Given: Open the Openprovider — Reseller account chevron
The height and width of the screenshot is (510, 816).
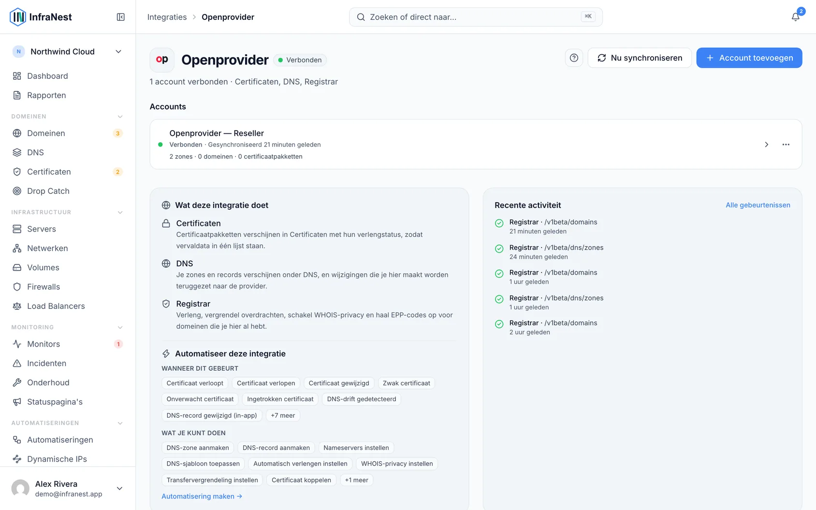Looking at the screenshot, I should pyautogui.click(x=766, y=145).
